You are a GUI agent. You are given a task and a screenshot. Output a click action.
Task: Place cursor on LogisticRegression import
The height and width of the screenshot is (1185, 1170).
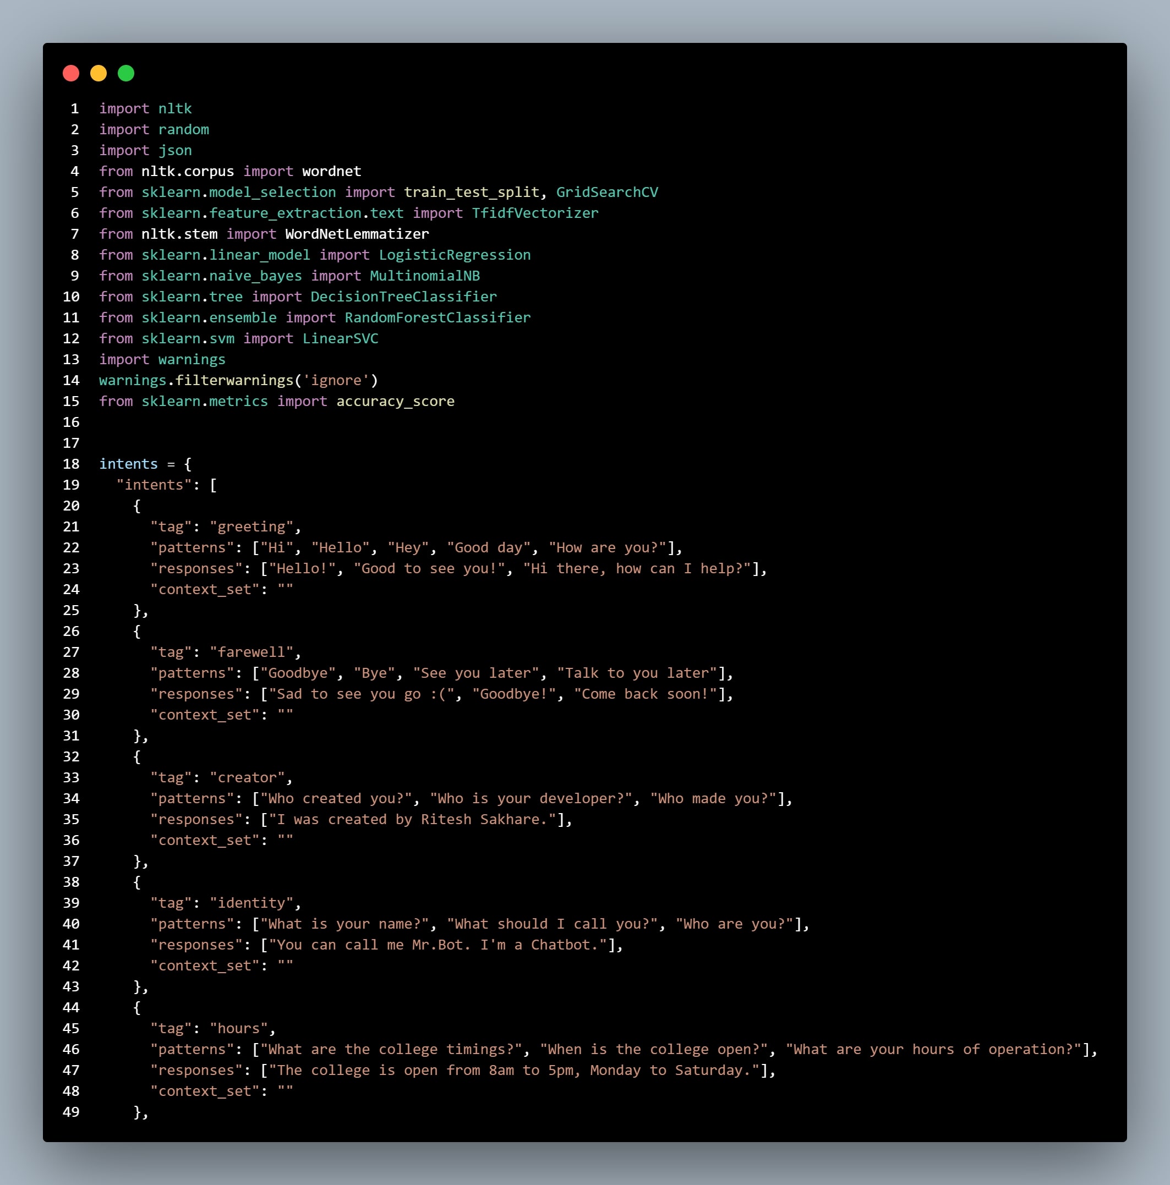[454, 255]
